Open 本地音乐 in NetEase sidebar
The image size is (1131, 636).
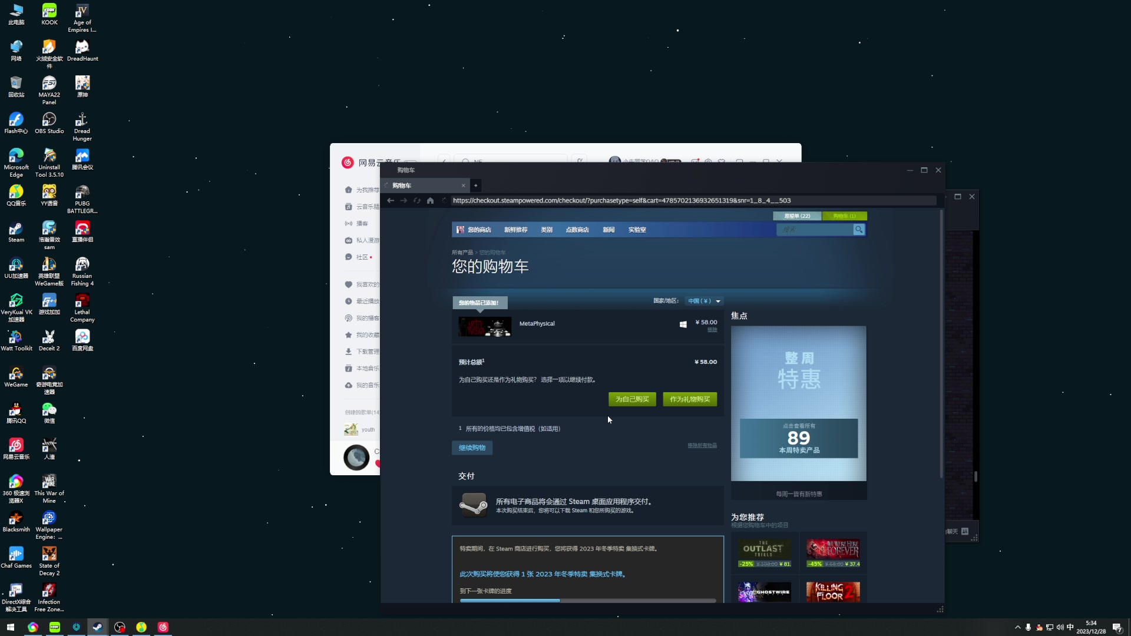tap(362, 369)
